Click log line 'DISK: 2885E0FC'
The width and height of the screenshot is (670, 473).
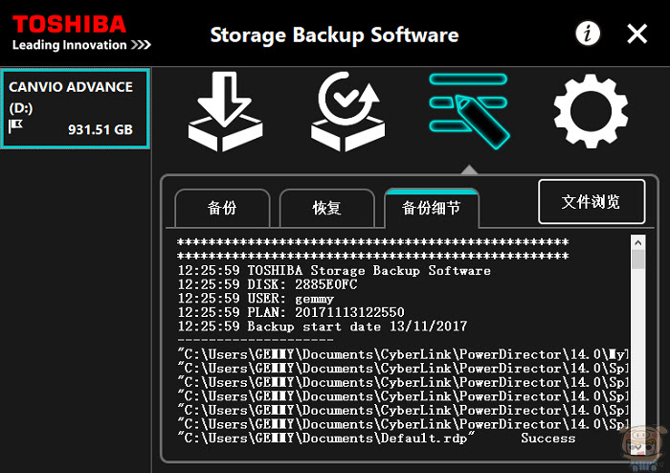pos(267,284)
